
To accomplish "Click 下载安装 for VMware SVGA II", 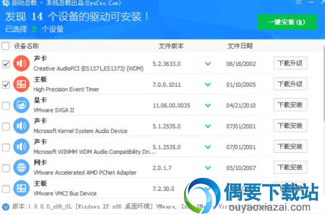I will (x=290, y=105).
